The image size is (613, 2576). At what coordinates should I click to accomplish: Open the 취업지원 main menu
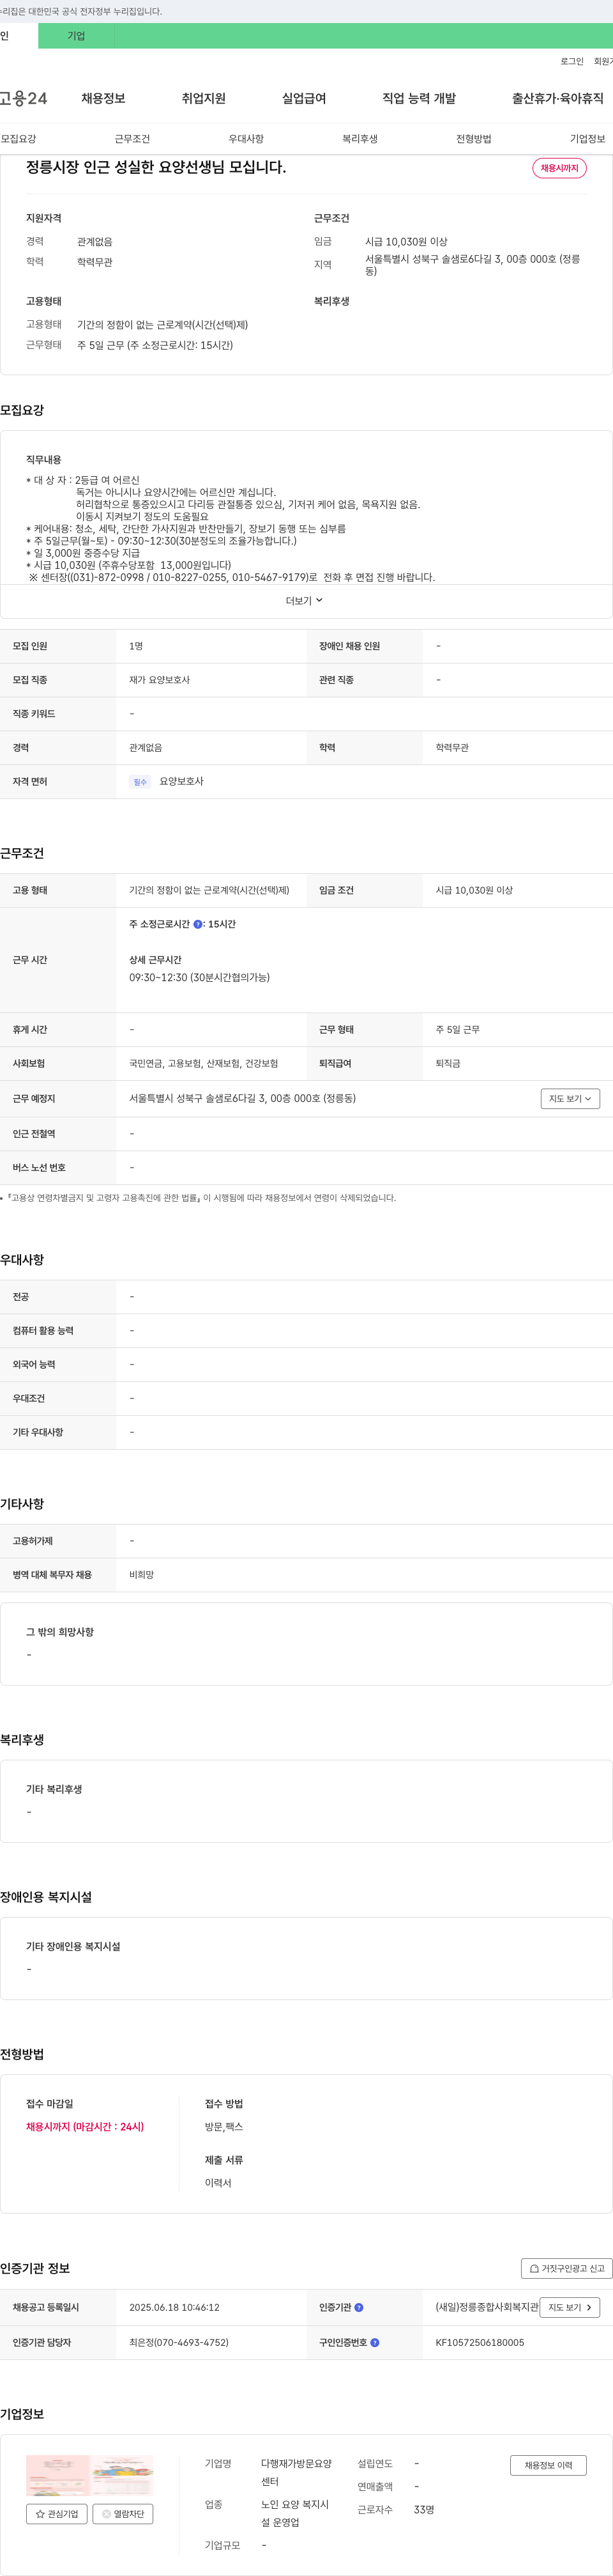point(204,98)
